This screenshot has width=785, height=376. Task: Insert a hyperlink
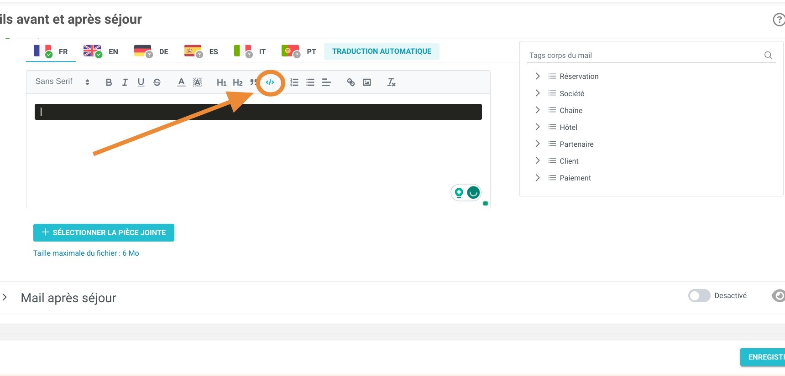click(x=351, y=82)
